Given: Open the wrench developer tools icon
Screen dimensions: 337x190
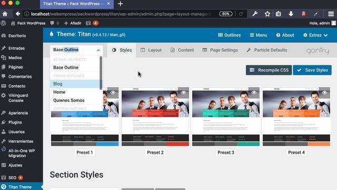Looking at the screenshot, I should click(255, 14).
